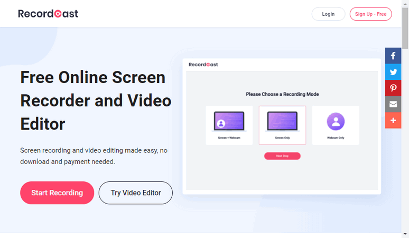Click scrollbar up arrow
Viewport: 409px width, 238px height.
point(405,4)
